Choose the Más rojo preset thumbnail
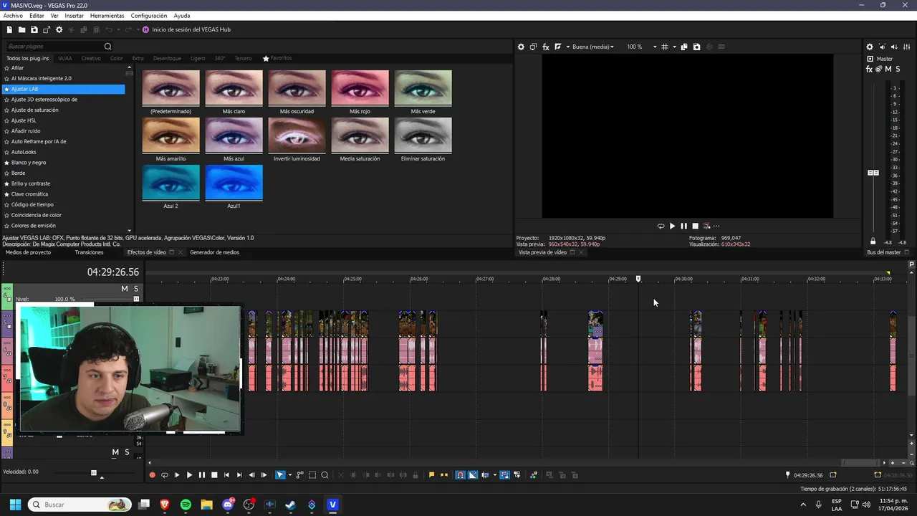The height and width of the screenshot is (516, 917). 360,88
